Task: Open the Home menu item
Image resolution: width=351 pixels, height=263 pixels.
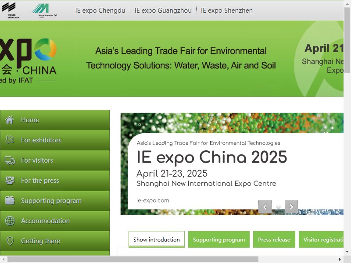Action: pos(55,120)
